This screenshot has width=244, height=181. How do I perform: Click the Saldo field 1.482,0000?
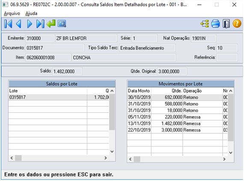(67, 71)
